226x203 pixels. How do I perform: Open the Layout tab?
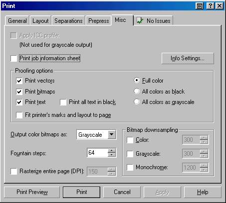(40, 21)
